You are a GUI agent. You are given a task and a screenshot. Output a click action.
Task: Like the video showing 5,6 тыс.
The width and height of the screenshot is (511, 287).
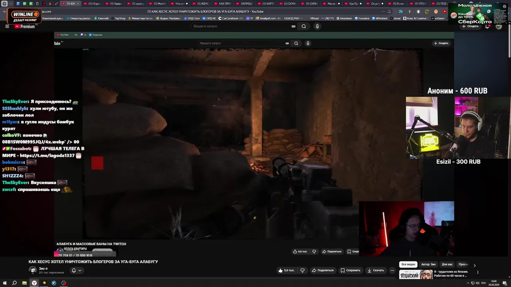click(287, 270)
